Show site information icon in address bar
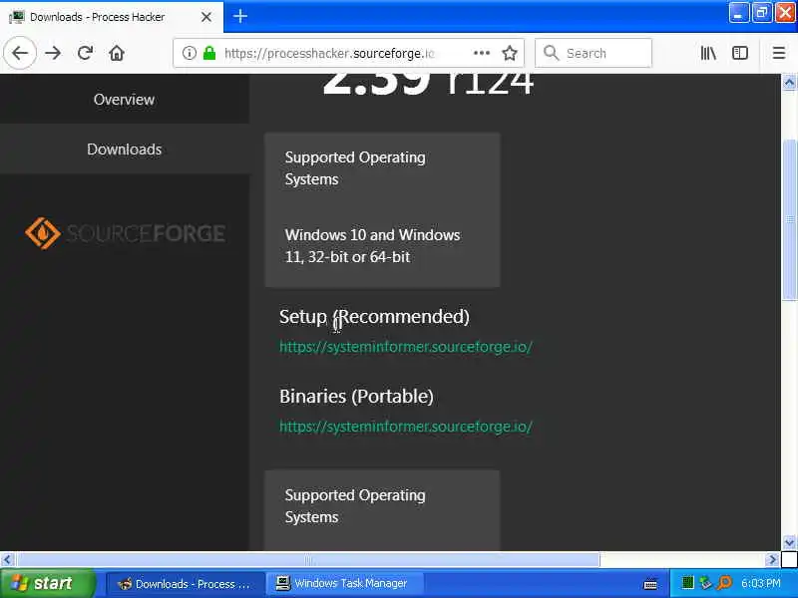The height and width of the screenshot is (598, 798). 190,53
